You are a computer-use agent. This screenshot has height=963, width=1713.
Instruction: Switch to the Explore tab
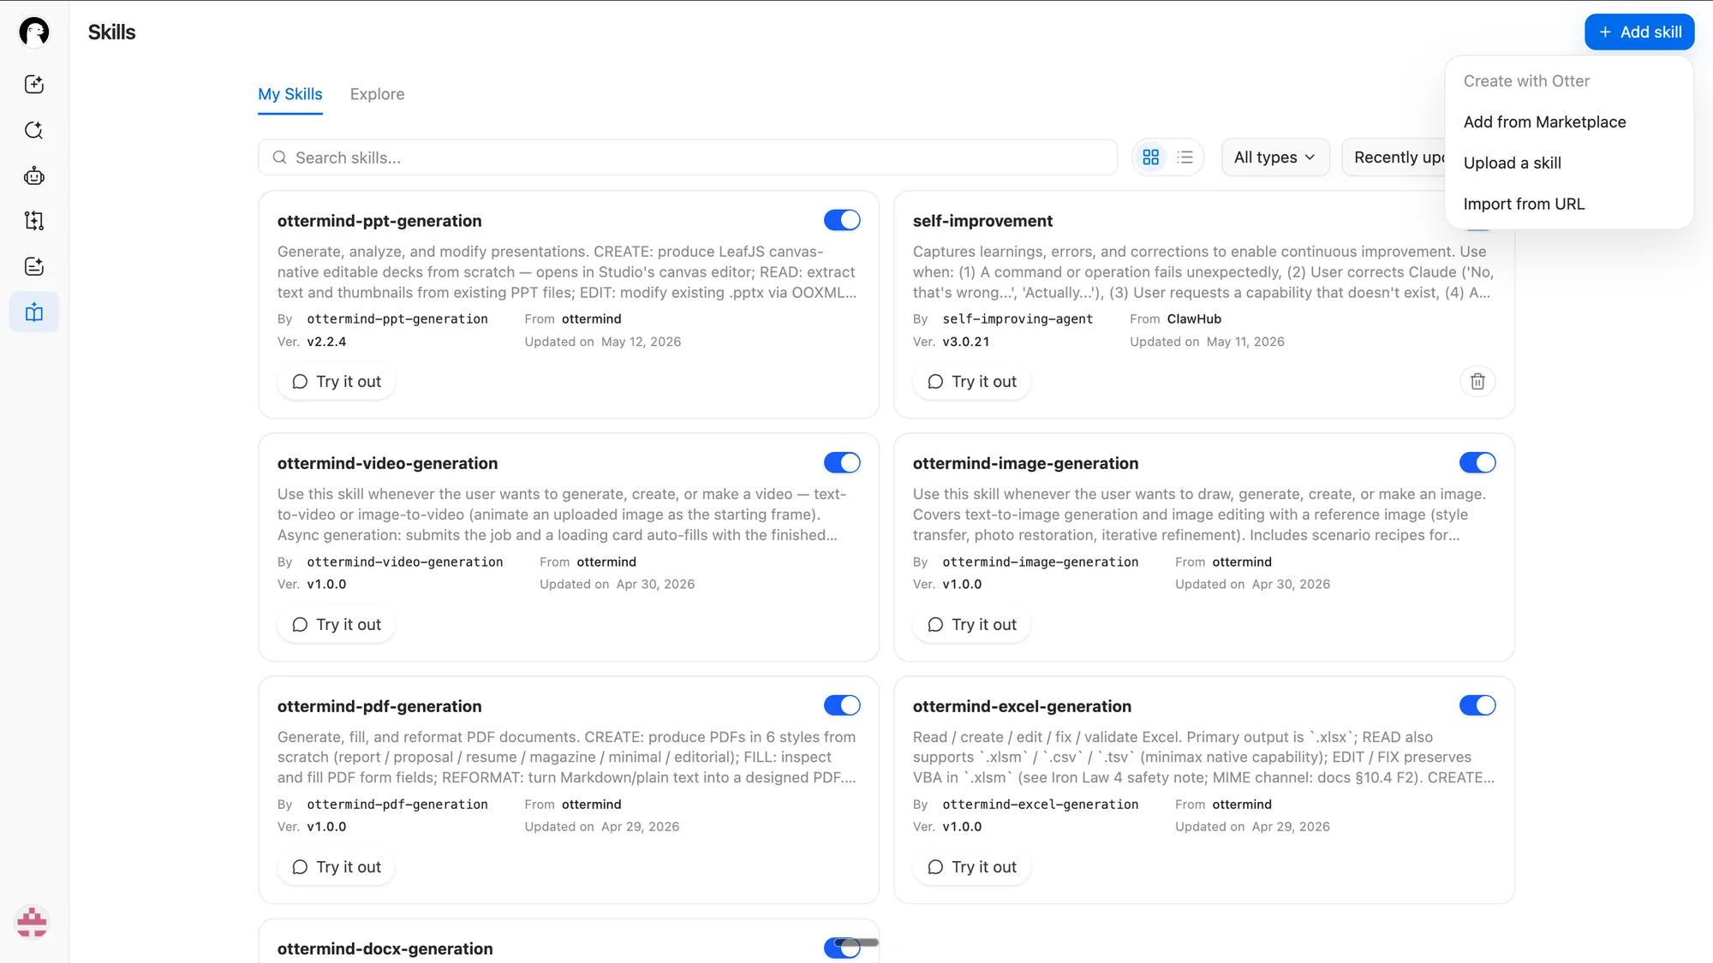(x=377, y=94)
